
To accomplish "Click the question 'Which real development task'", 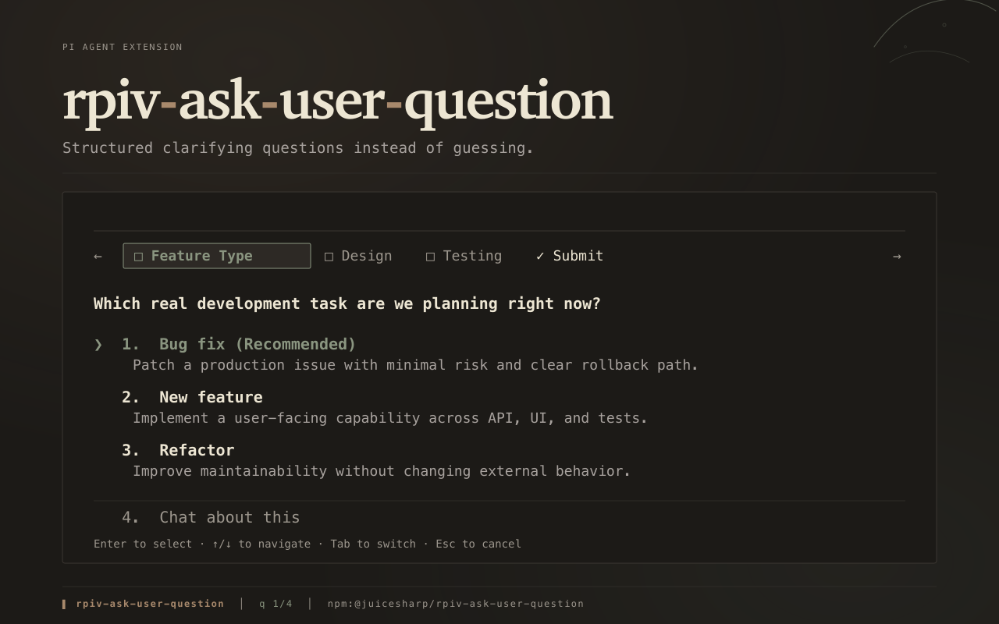I will click(347, 303).
